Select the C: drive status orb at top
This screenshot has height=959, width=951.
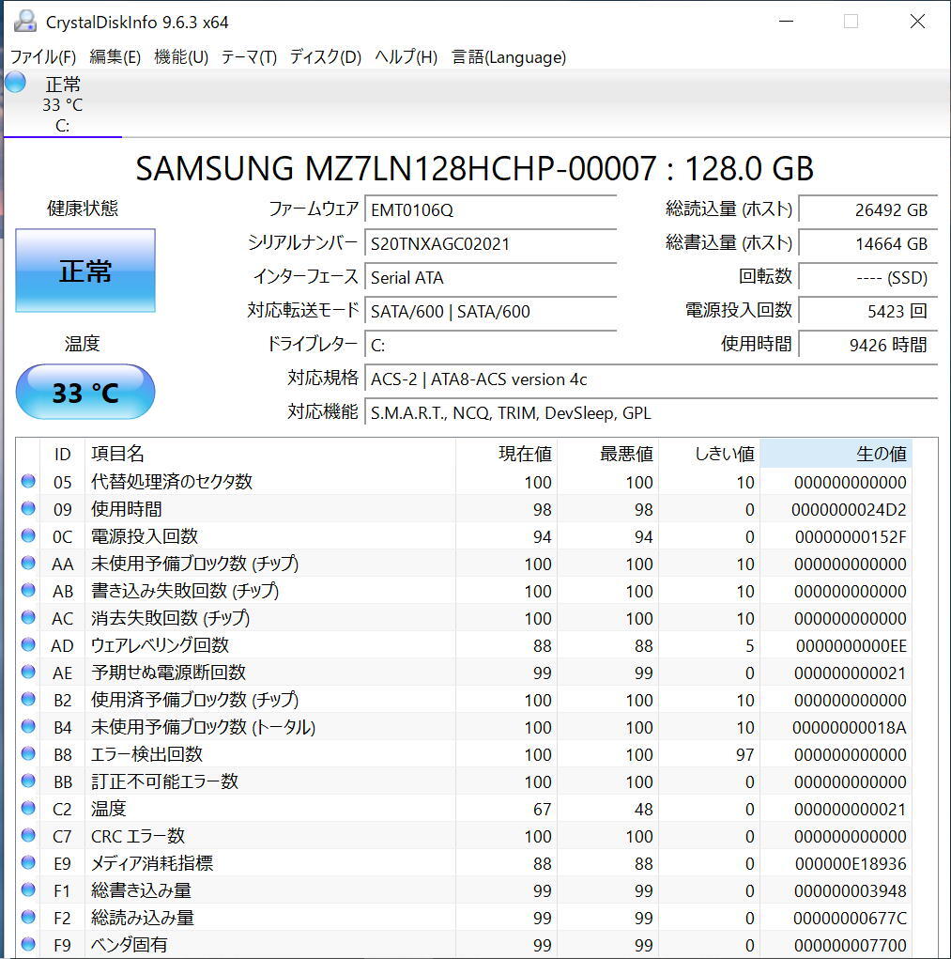point(15,82)
